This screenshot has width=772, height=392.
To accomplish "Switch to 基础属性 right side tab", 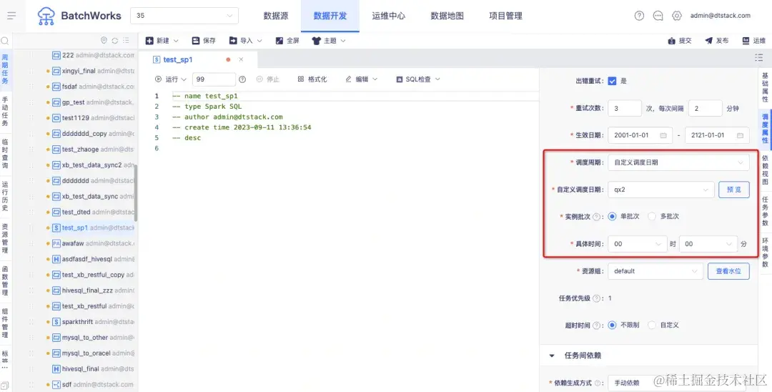I will pos(765,87).
